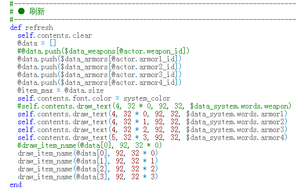Click the commented #draw_item_name(@data[0] line
This screenshot has height=189, width=296.
click(x=90, y=145)
